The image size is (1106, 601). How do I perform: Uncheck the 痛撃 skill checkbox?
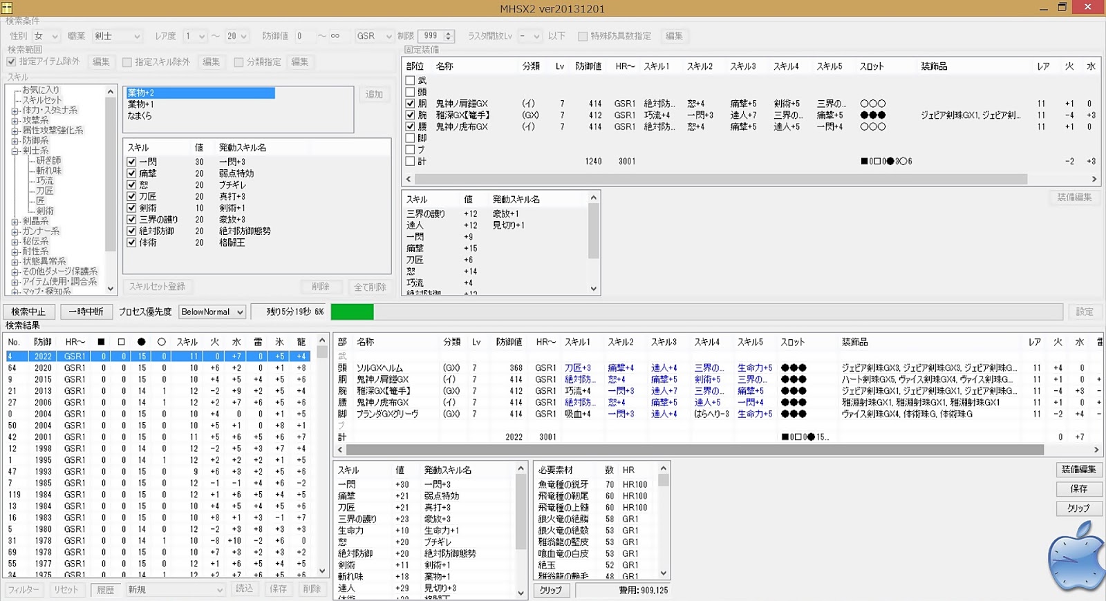[132, 173]
